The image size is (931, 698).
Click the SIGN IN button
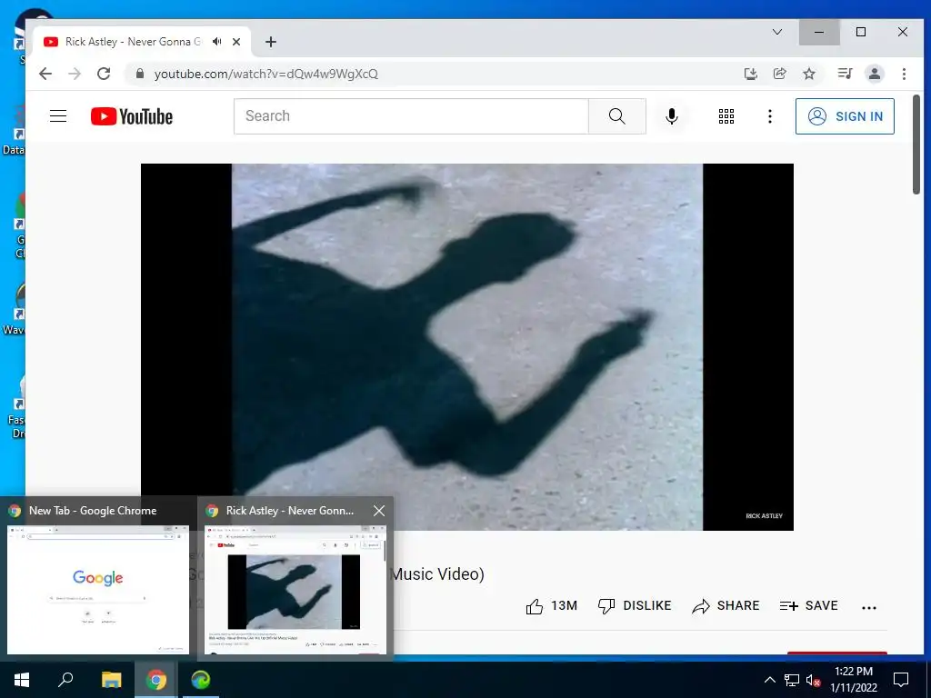coord(845,116)
